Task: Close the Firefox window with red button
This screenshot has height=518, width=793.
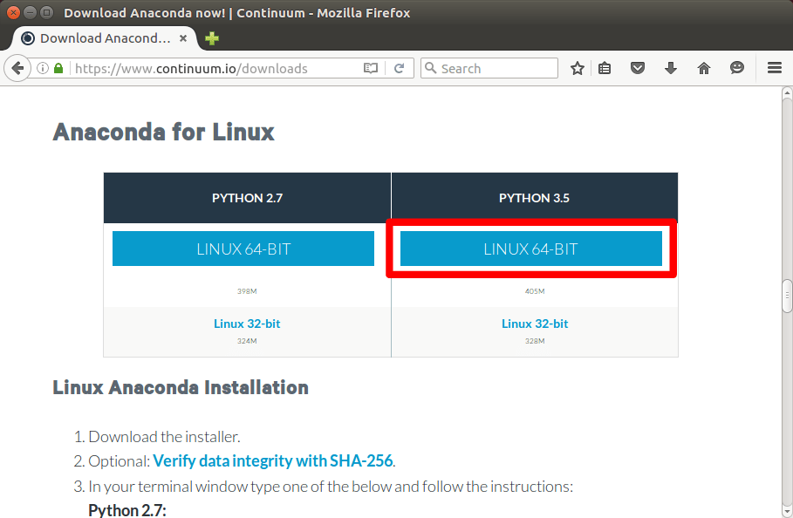Action: pyautogui.click(x=14, y=12)
